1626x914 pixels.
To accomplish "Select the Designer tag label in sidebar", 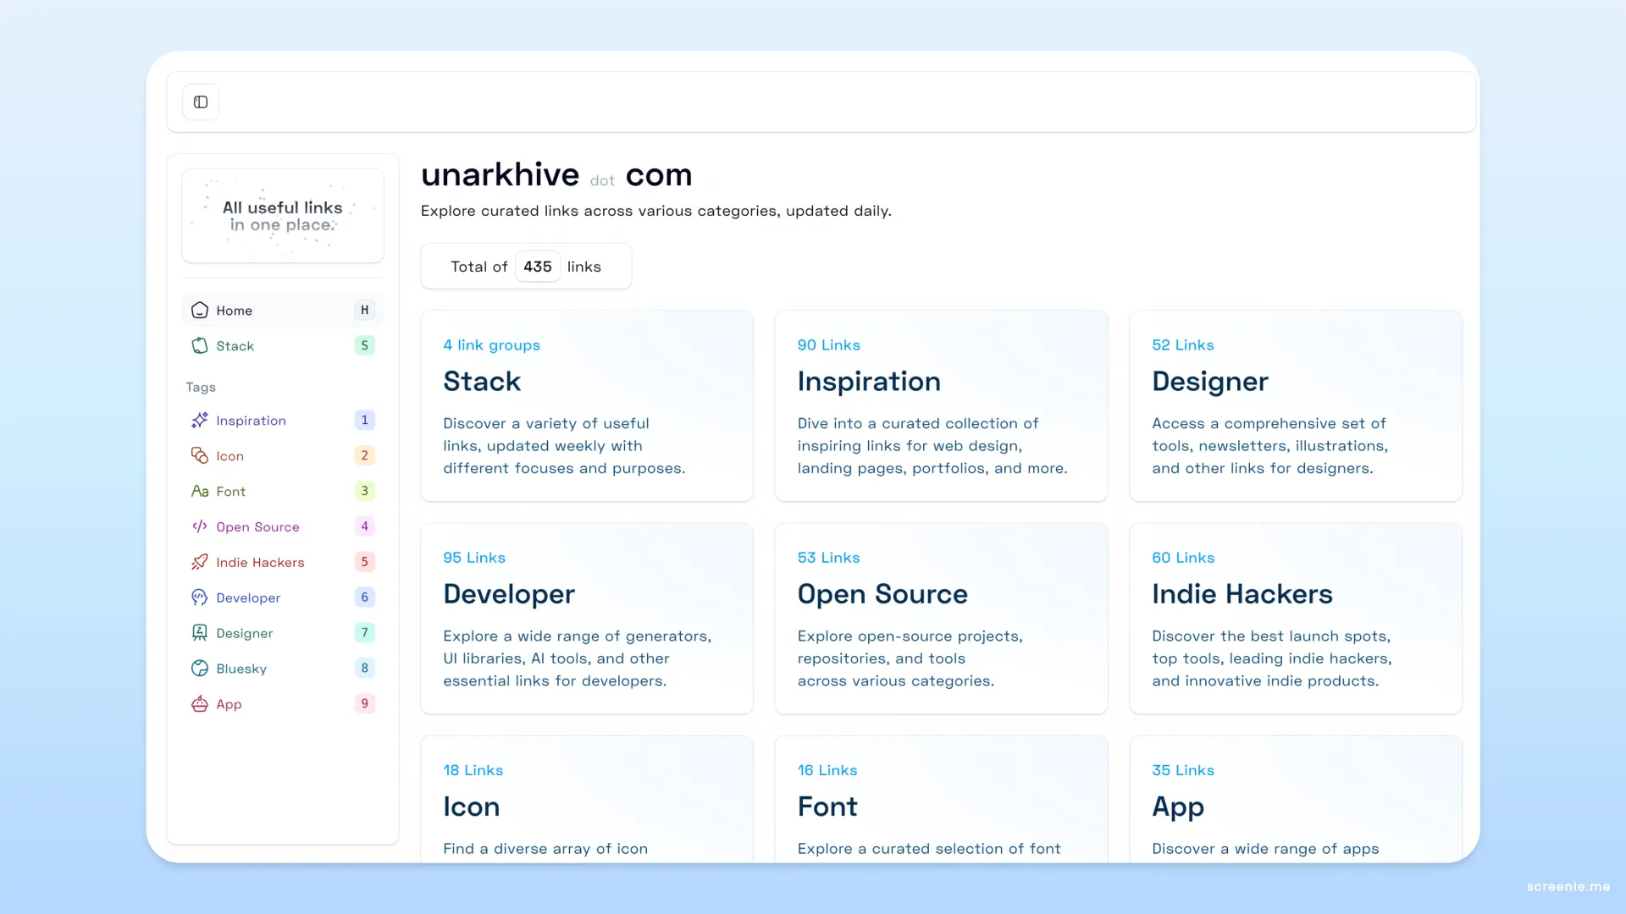I will coord(245,633).
